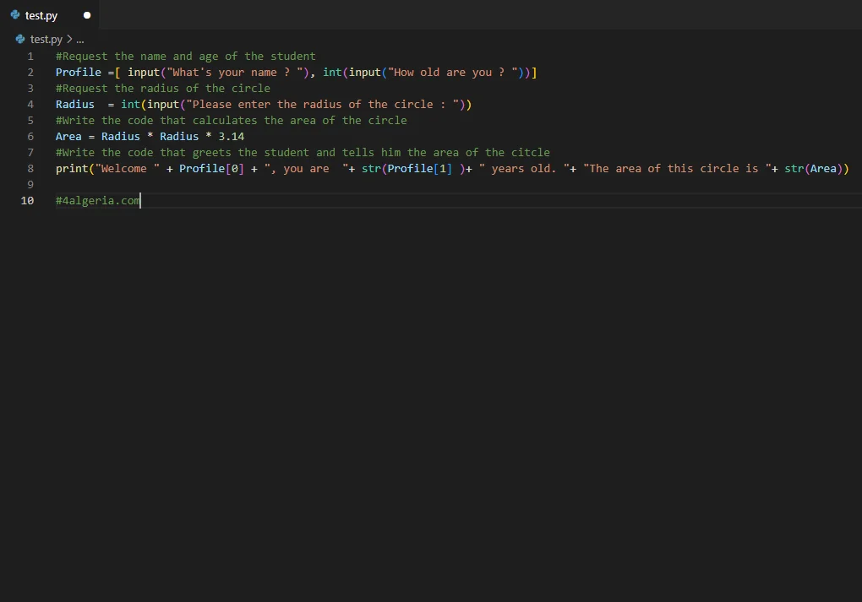
Task: Click line number 10 in the gutter
Action: click(x=29, y=201)
